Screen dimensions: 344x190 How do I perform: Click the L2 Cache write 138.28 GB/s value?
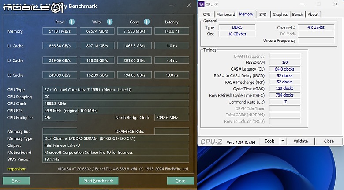(97, 60)
